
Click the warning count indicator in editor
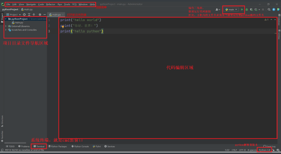(266, 19)
